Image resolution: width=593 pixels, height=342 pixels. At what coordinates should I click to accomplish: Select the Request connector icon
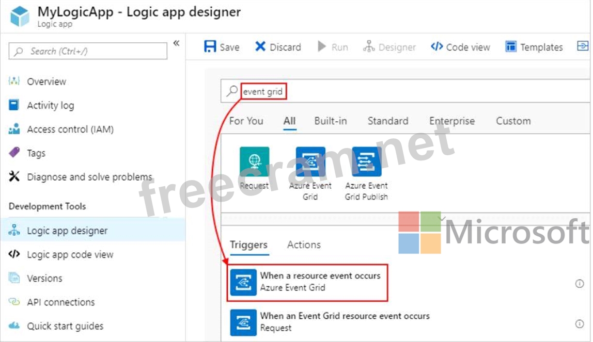tap(254, 162)
